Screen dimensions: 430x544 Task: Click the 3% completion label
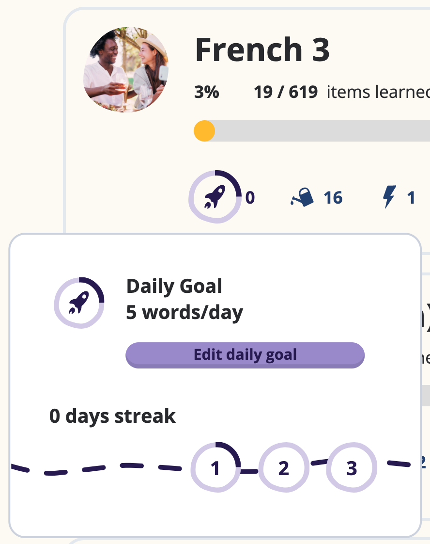206,92
